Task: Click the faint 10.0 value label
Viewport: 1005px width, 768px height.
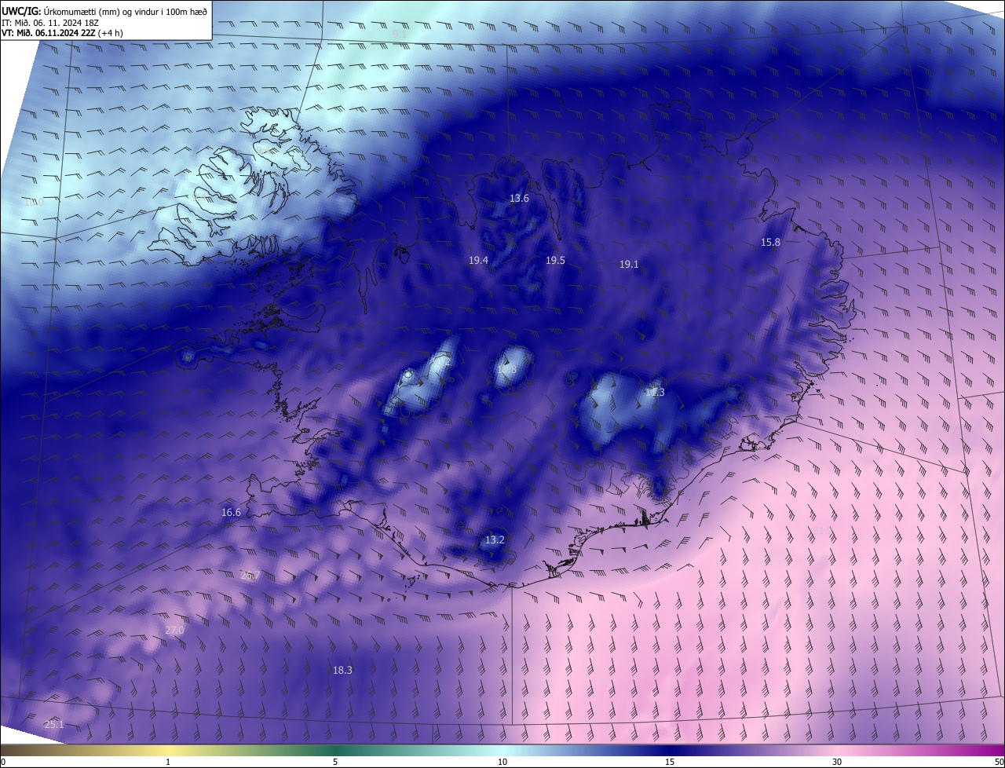Action: point(32,203)
